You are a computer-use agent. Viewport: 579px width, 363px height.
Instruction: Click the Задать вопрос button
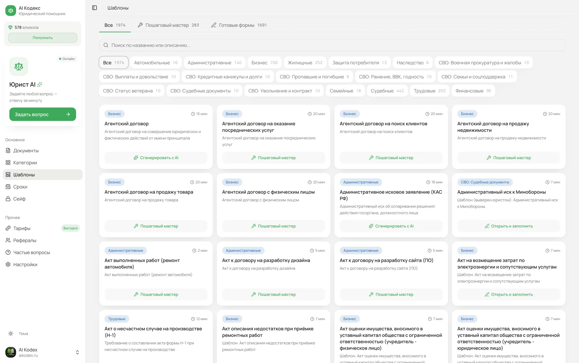pyautogui.click(x=43, y=114)
